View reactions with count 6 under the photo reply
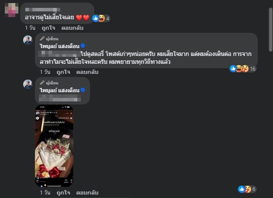Viewport: 273px width, 198px height. (x=247, y=189)
